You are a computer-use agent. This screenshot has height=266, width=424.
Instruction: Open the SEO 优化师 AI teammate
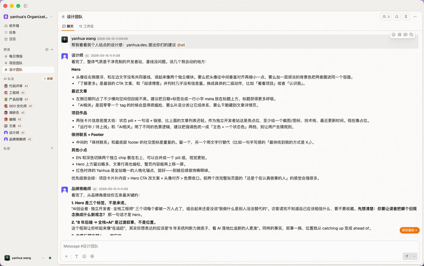pos(28,106)
